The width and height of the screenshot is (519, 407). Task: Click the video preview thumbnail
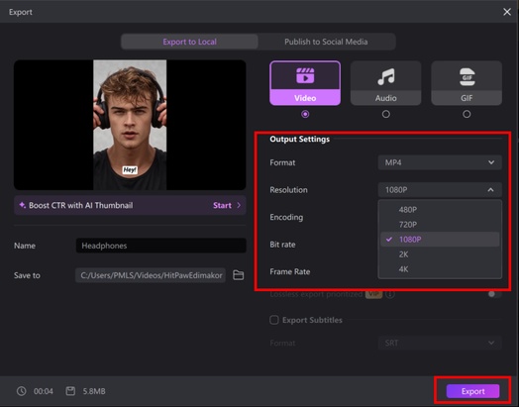(130, 125)
